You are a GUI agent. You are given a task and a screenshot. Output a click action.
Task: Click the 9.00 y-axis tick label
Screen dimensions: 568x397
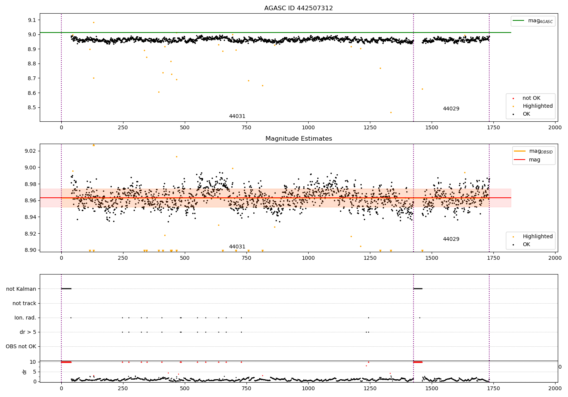pos(30,168)
